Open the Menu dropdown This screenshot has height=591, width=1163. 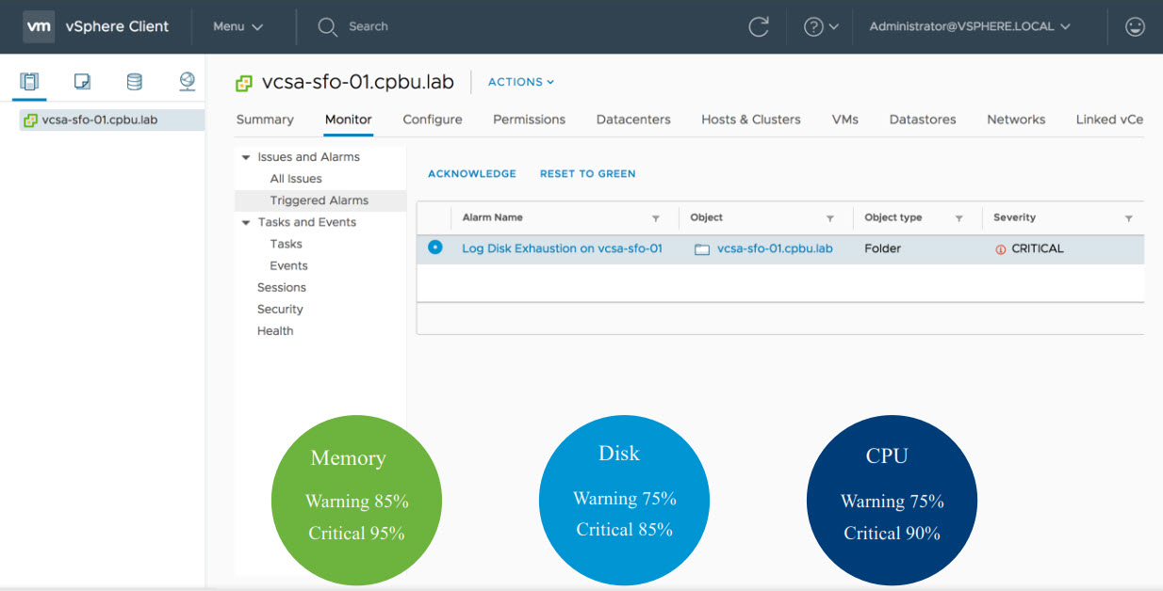(238, 26)
